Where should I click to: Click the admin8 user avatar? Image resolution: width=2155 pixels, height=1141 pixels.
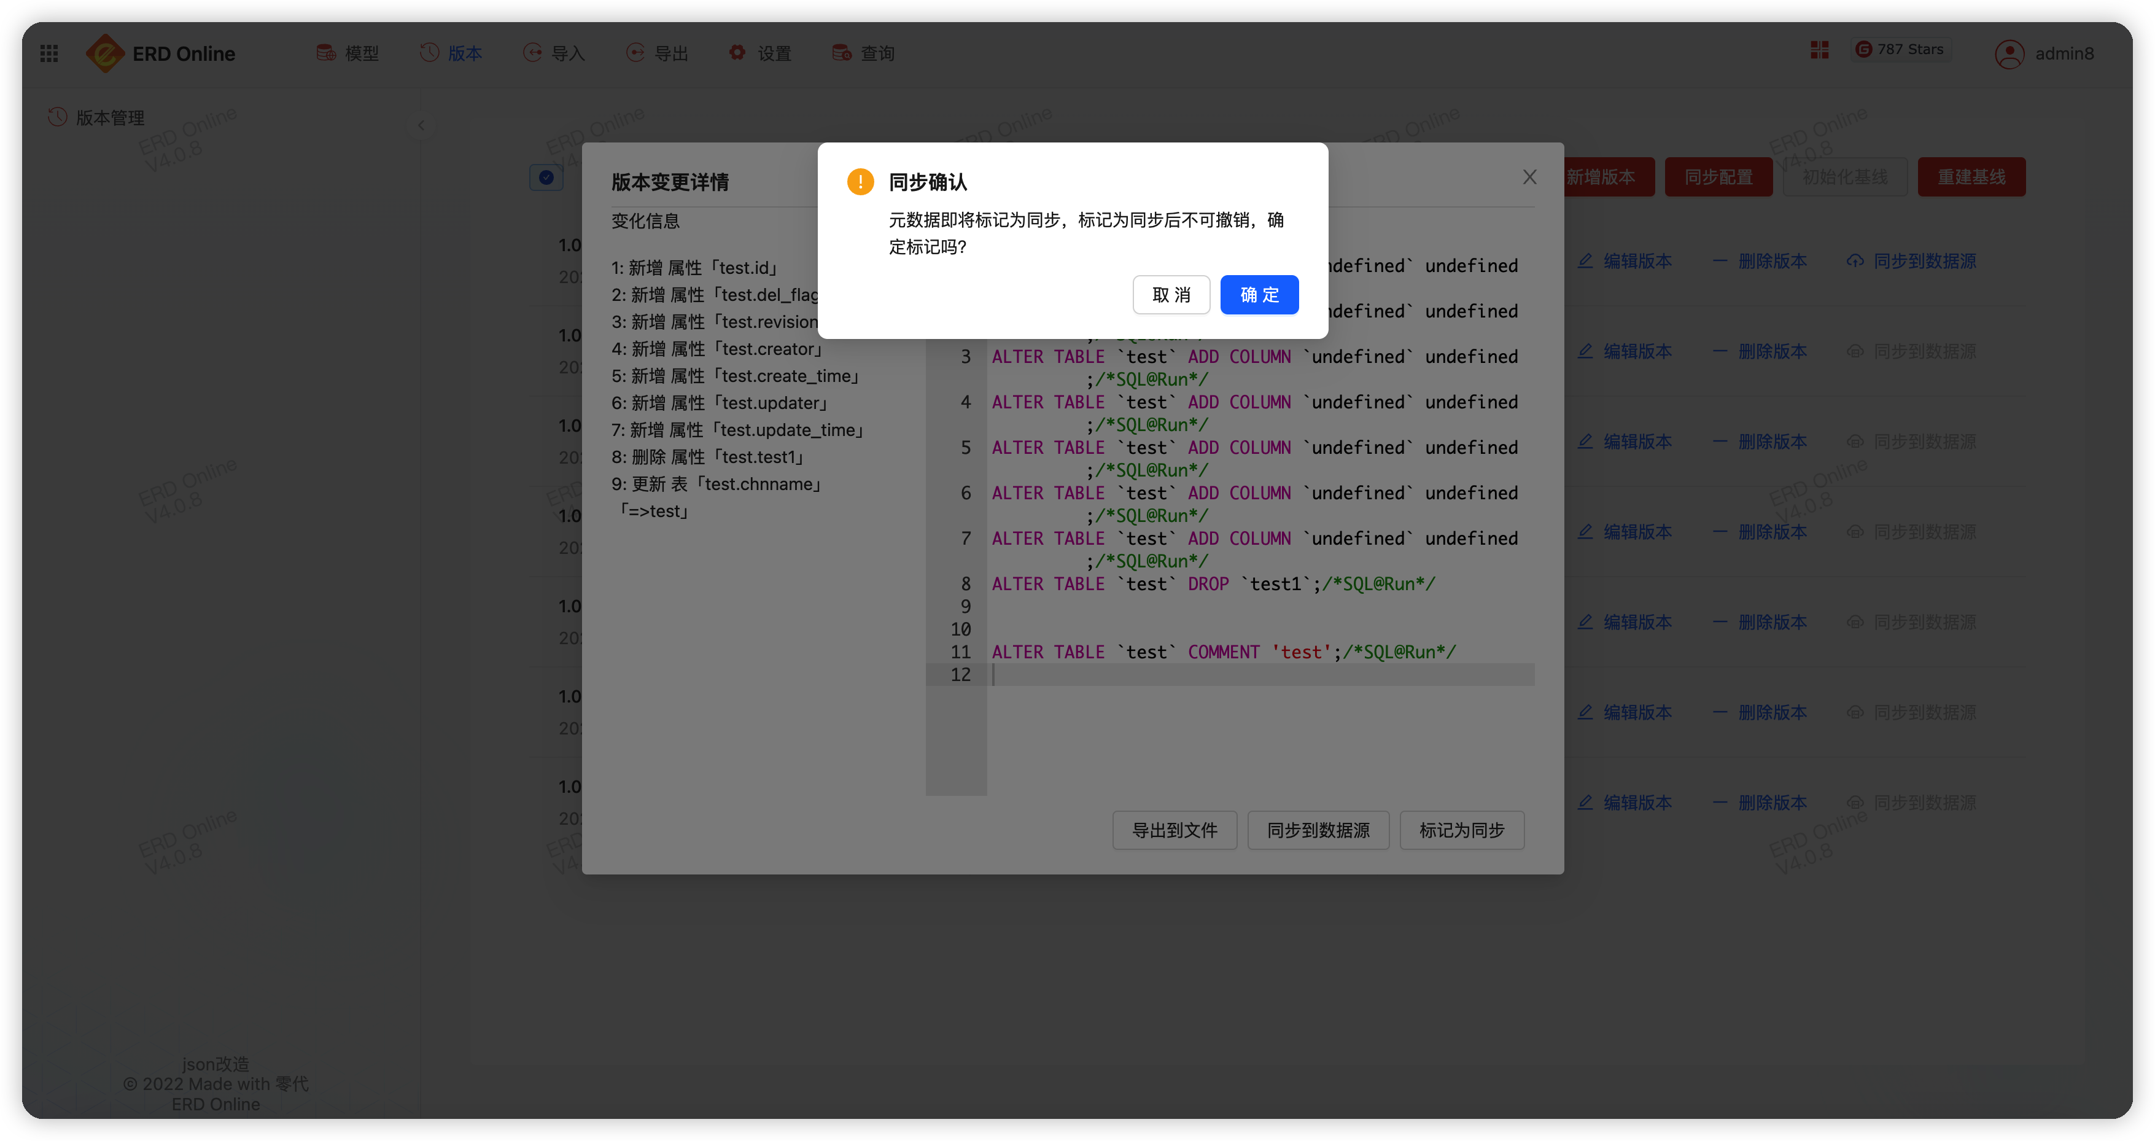tap(2009, 55)
